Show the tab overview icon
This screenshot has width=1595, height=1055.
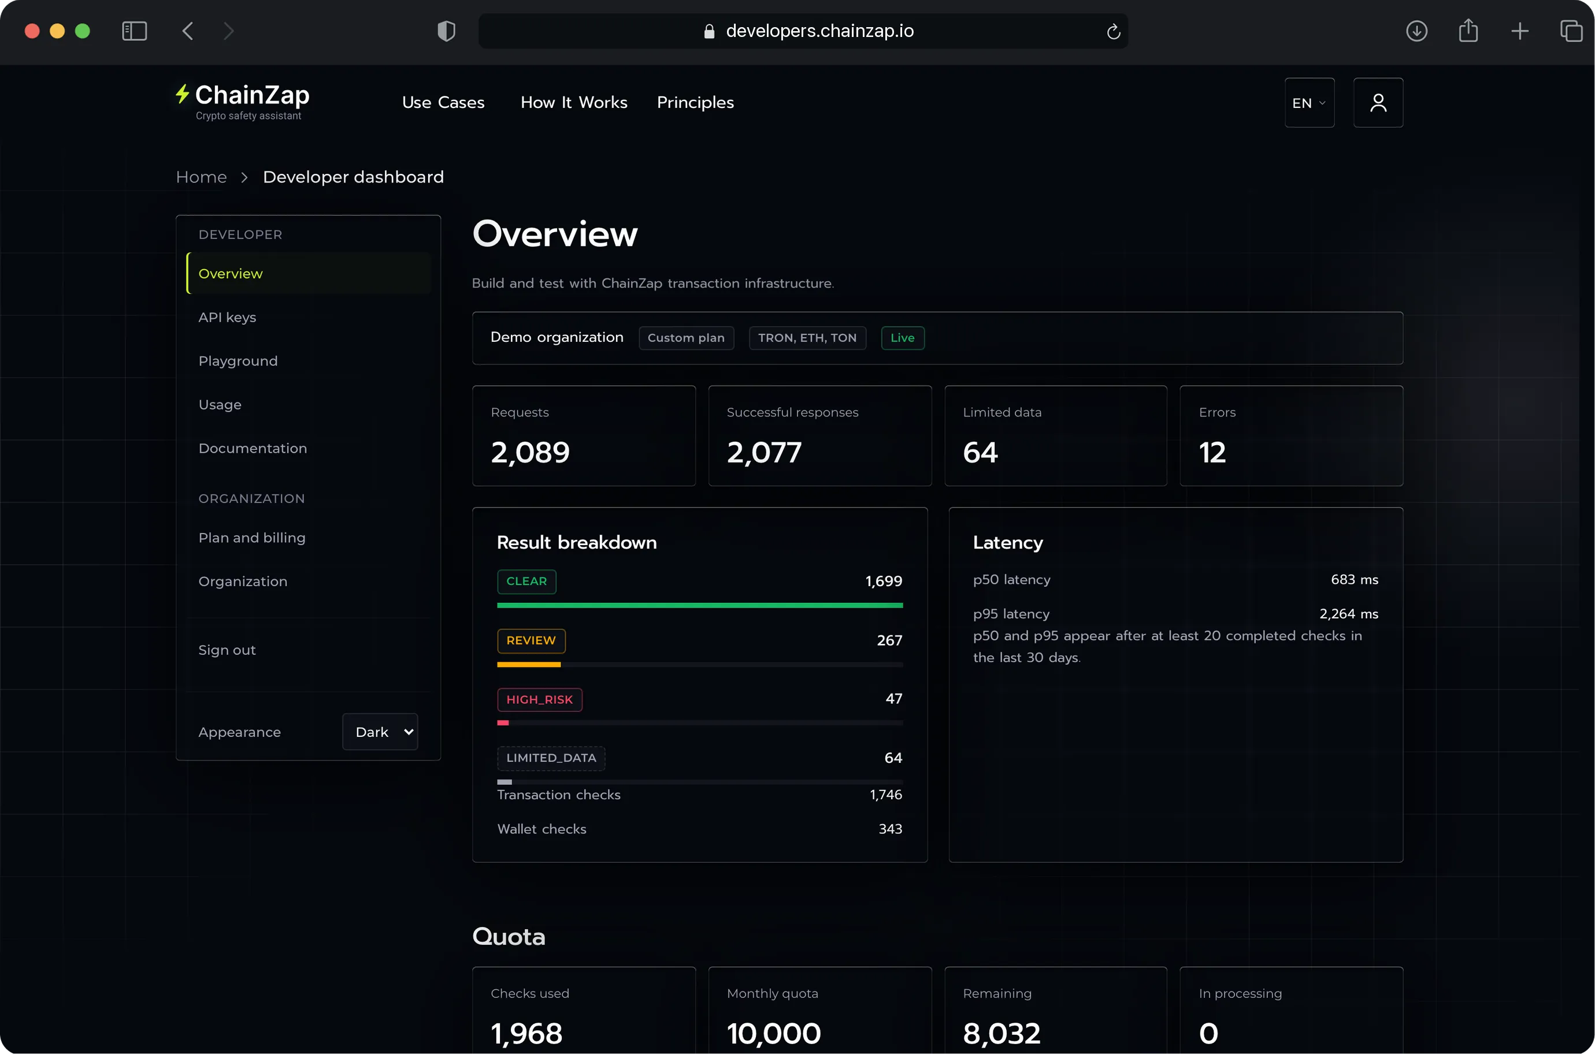[x=1571, y=31]
